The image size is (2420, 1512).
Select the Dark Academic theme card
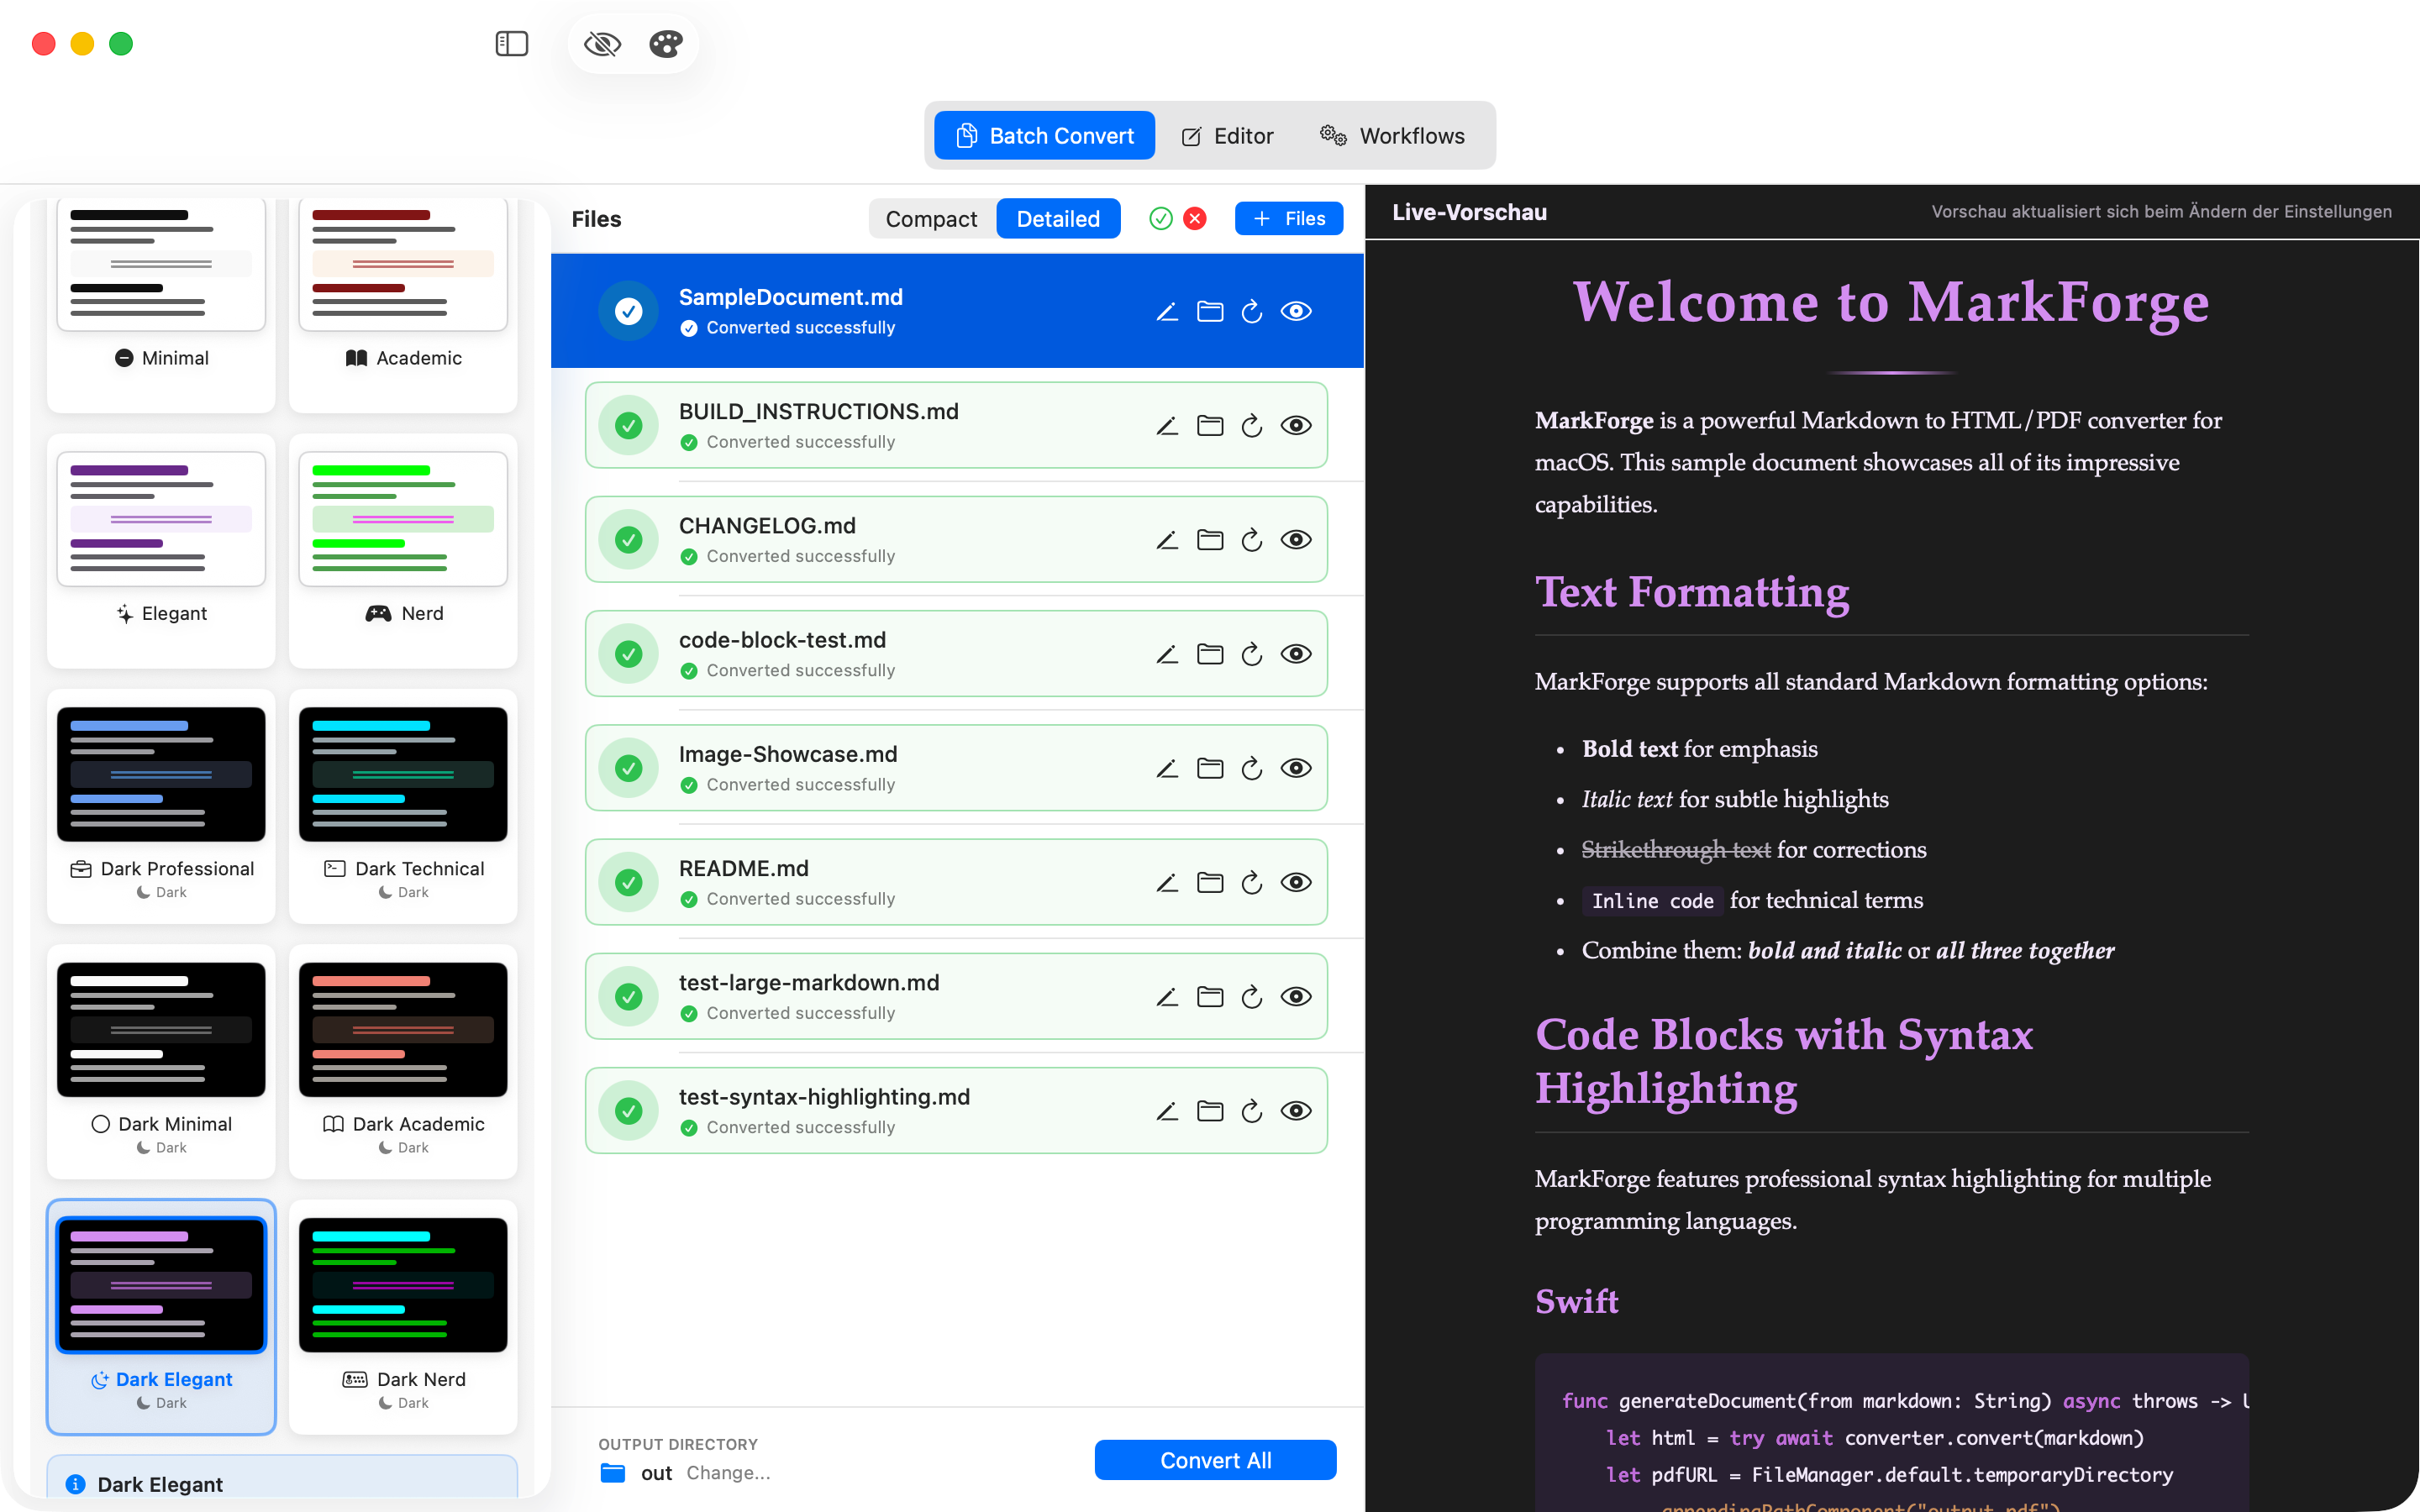403,1061
